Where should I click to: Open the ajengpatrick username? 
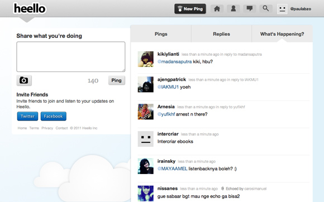tap(171, 79)
